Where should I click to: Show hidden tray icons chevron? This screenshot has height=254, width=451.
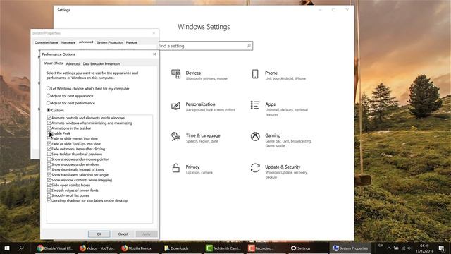click(389, 248)
